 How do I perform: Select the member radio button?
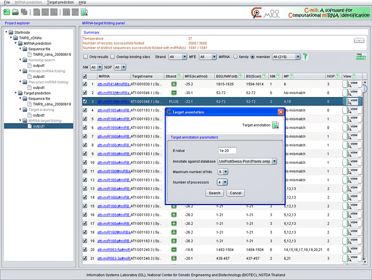(252, 57)
